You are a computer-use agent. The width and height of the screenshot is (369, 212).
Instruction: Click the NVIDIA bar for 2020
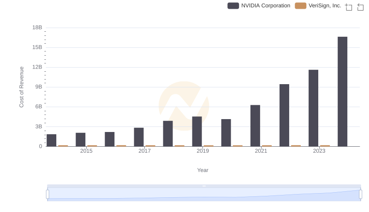tap(226, 133)
